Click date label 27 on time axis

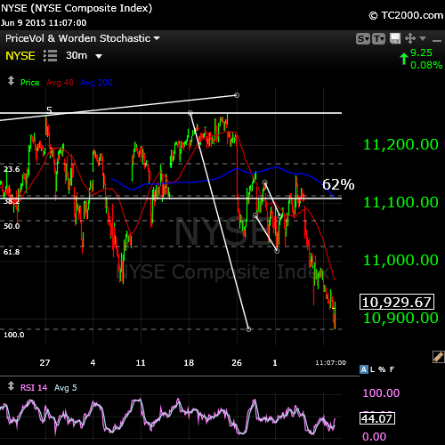pyautogui.click(x=44, y=363)
